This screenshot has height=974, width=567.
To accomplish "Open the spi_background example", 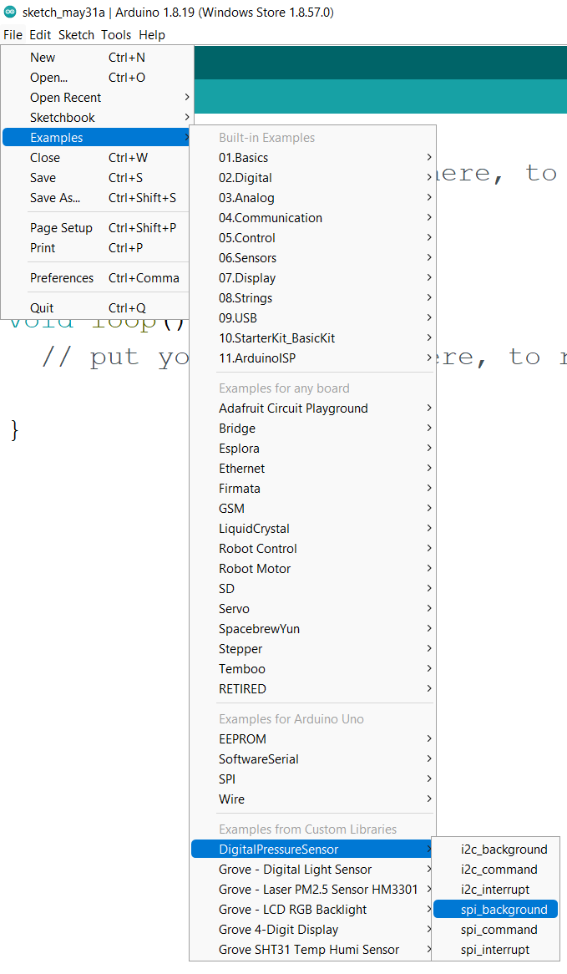I will (495, 910).
